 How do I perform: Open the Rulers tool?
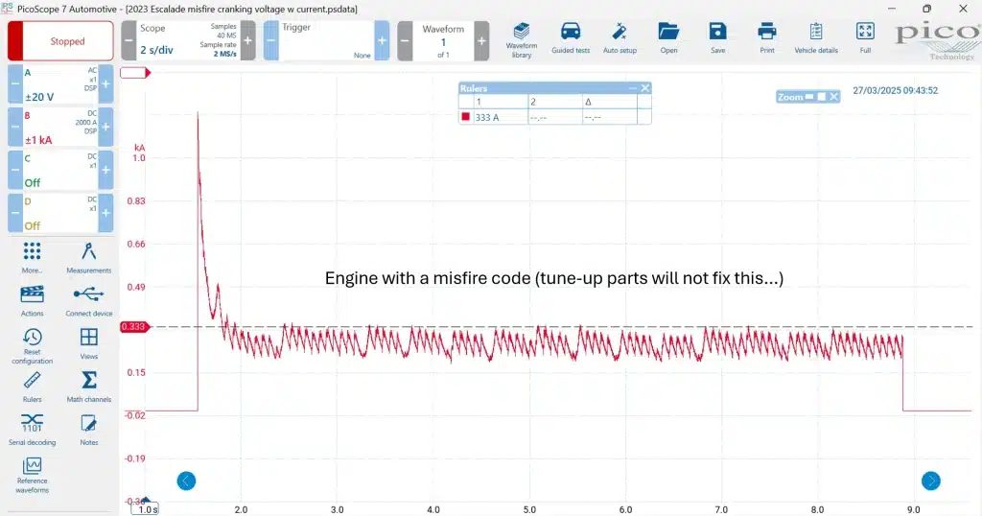[32, 387]
